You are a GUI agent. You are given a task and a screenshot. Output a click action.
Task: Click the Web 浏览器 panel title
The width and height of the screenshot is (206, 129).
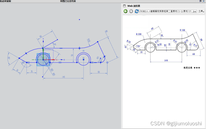click(134, 6)
